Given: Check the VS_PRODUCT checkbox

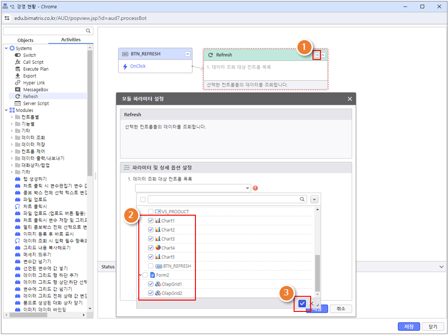Looking at the screenshot, I should 151,212.
